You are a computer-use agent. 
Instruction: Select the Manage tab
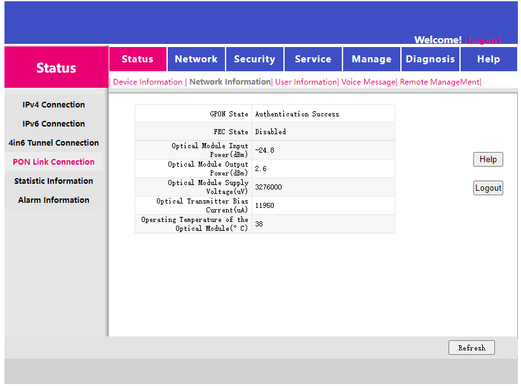click(x=372, y=59)
